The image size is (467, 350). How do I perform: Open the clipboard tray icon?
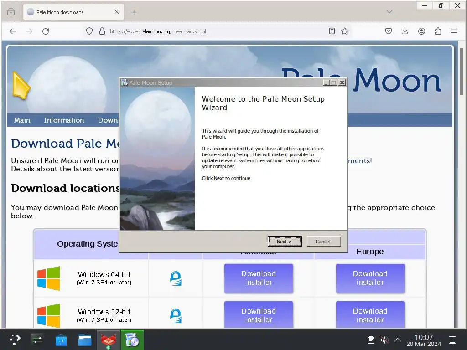tap(371, 340)
